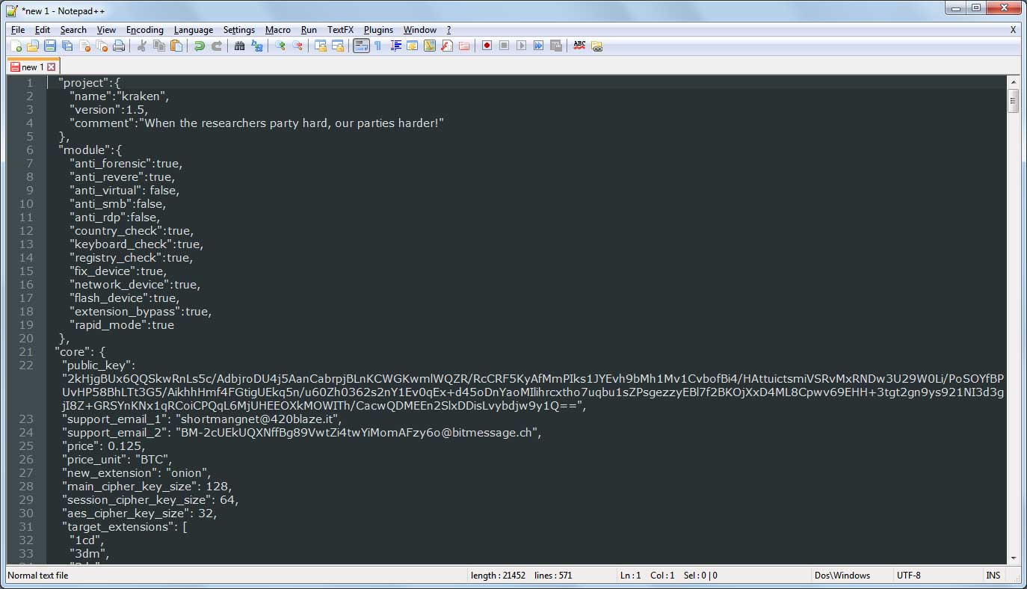1027x589 pixels.
Task: Click the Open file folder icon
Action: pos(33,46)
